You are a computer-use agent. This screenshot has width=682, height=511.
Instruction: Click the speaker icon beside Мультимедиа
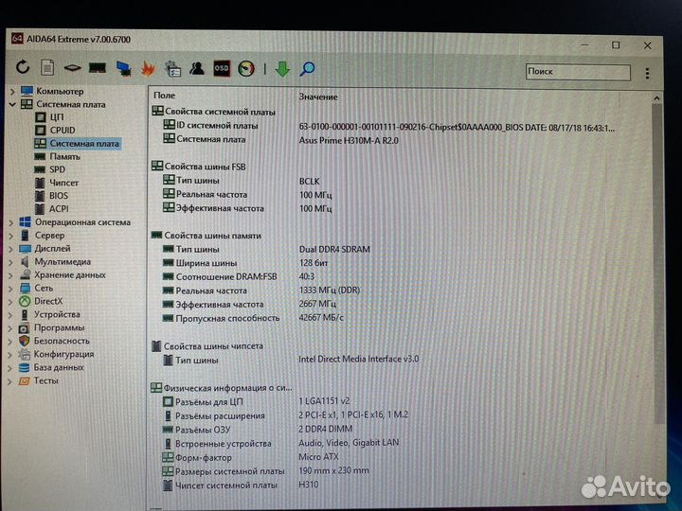[x=25, y=262]
